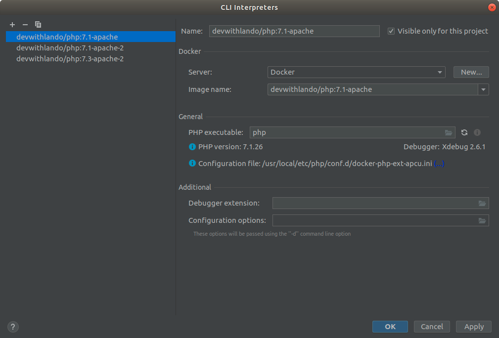This screenshot has height=338, width=499.
Task: Select the devwithlando/php:7.3-apache-2 interpreter
Action: (x=70, y=58)
